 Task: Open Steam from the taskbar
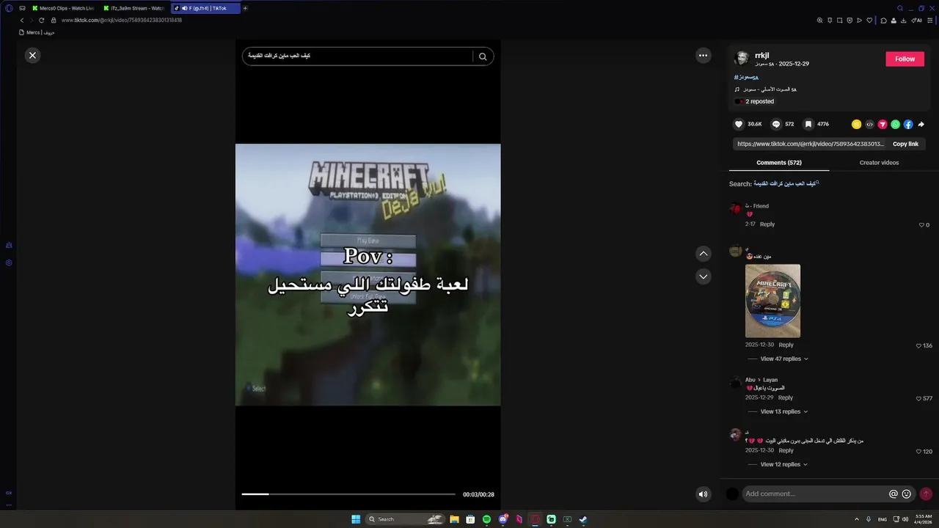pyautogui.click(x=583, y=519)
